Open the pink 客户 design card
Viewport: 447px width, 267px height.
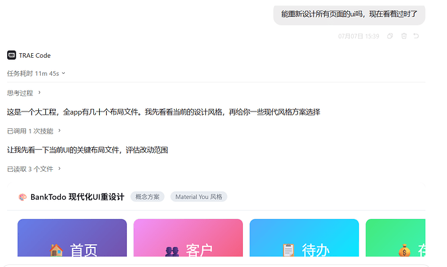(188, 238)
